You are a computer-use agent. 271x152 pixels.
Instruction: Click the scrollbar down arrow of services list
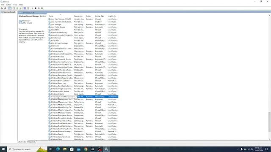click(x=269, y=139)
